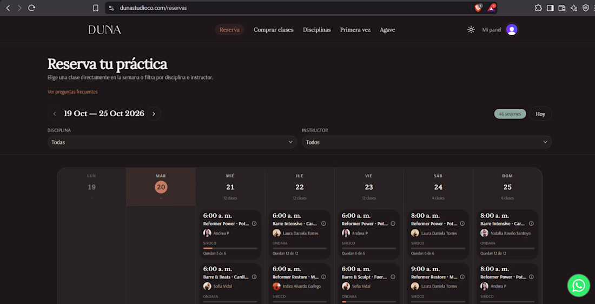Open the WhatsApp chat bubble
This screenshot has height=304, width=595.
(578, 286)
